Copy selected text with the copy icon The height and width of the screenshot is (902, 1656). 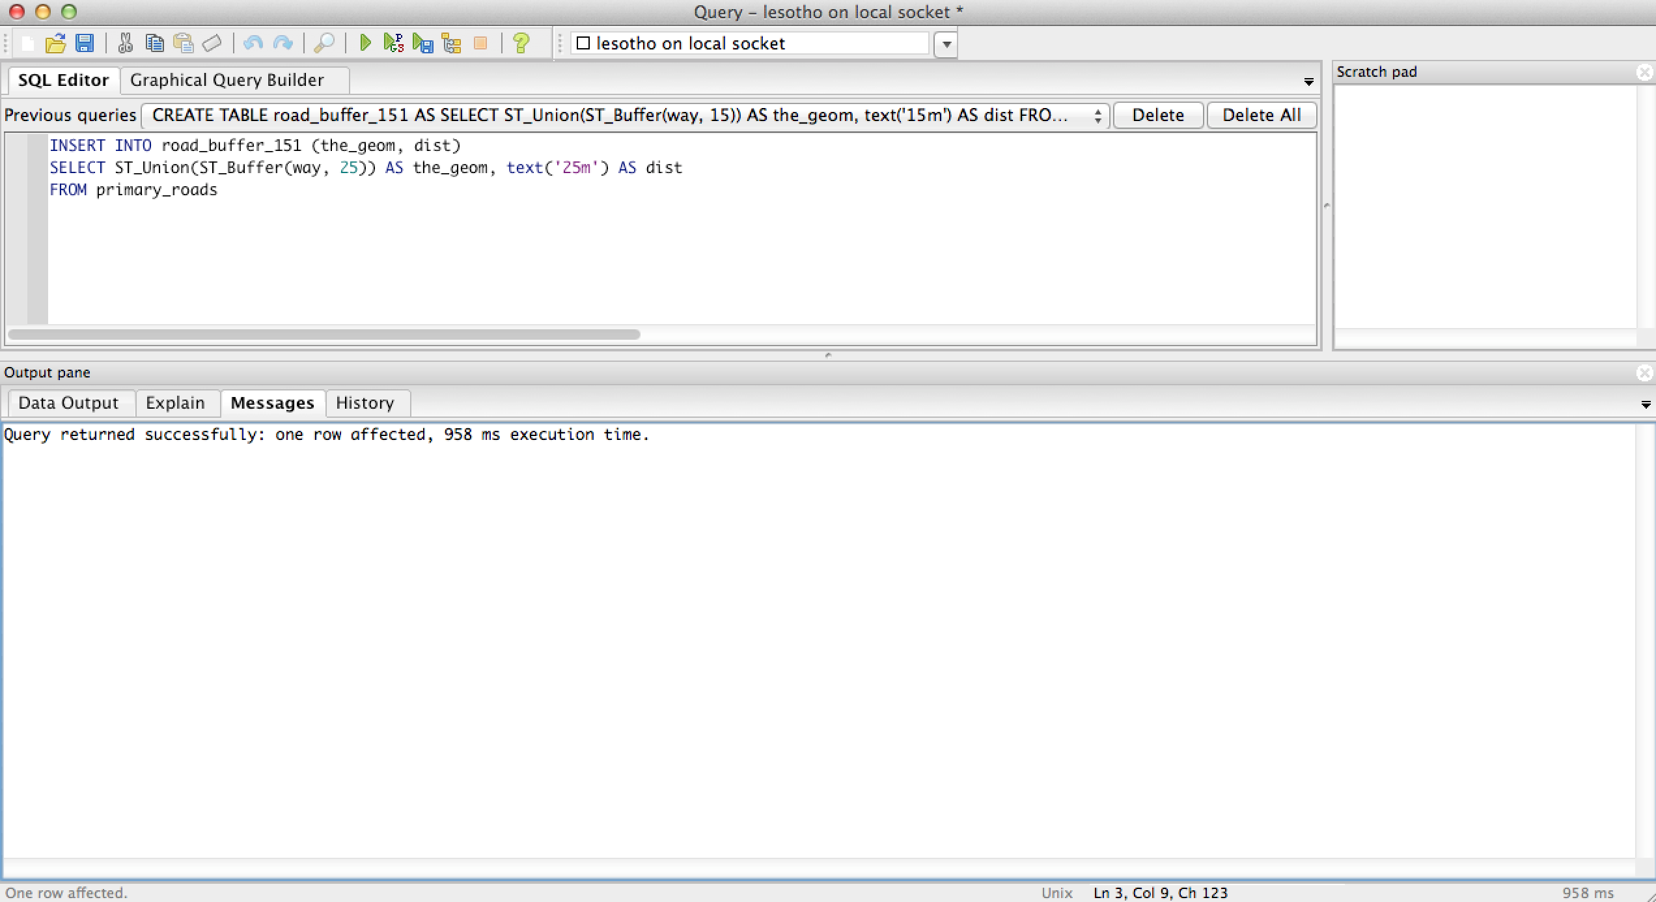pos(154,44)
